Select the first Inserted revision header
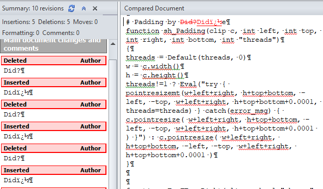 click(x=54, y=82)
